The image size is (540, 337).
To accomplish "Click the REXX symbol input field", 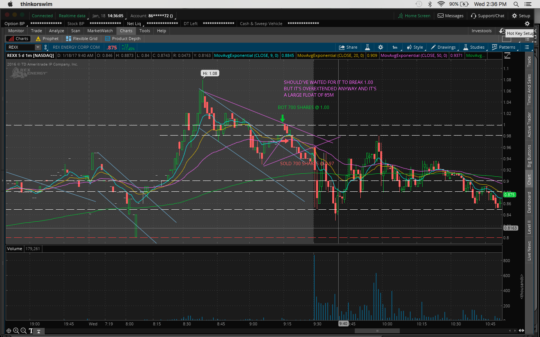I will [x=21, y=47].
